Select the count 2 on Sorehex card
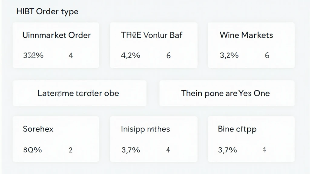310x174 pixels. (71, 150)
